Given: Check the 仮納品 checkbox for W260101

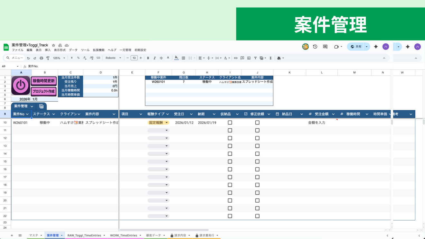Looking at the screenshot, I should [230, 123].
